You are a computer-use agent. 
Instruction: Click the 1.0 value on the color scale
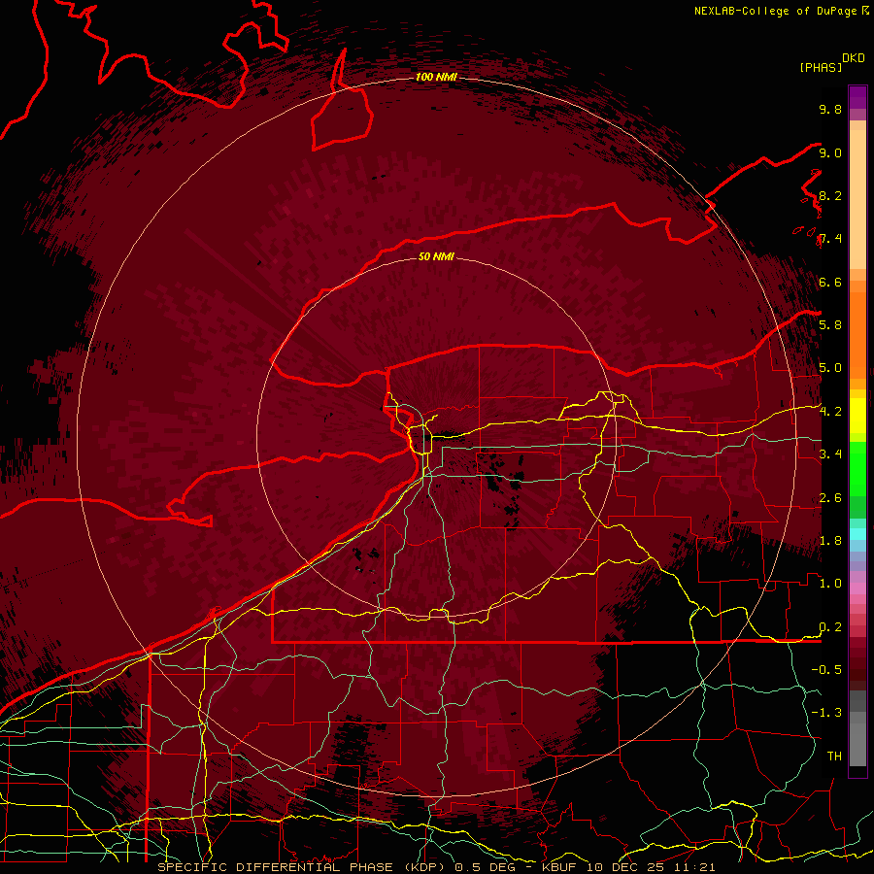pos(830,584)
